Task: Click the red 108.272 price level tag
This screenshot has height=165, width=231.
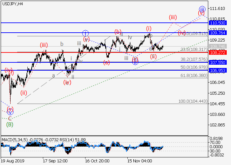Action: click(x=217, y=52)
